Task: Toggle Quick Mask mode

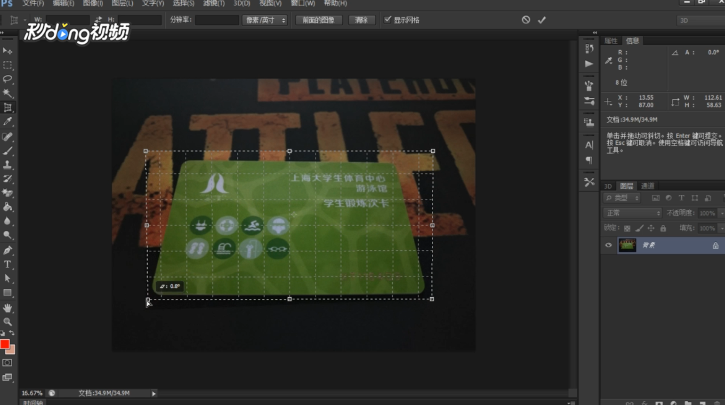Action: click(x=7, y=363)
